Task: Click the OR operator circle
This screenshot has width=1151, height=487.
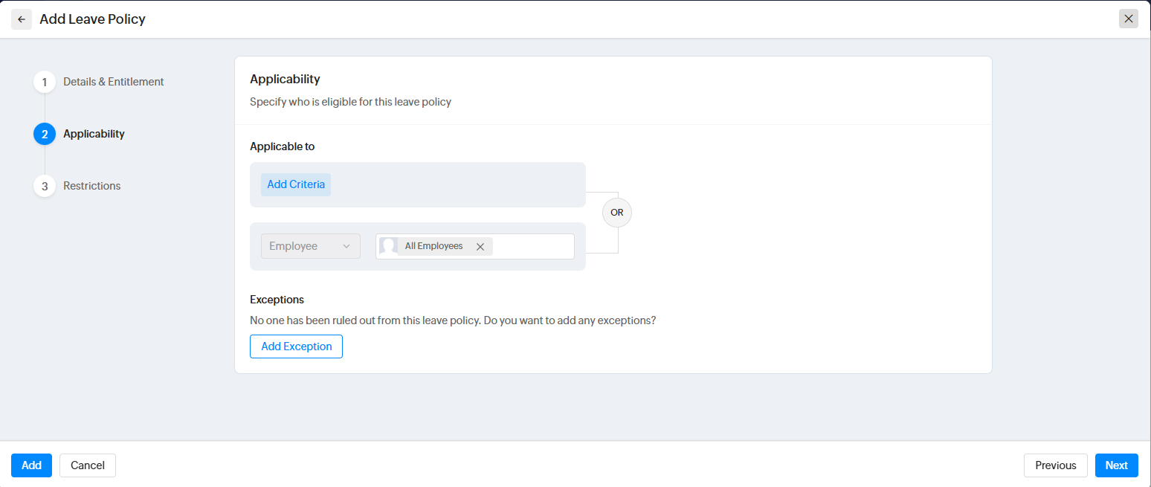Action: [x=616, y=213]
